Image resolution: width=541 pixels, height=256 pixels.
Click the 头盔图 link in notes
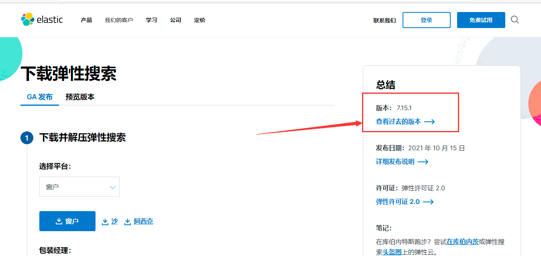[x=392, y=252]
